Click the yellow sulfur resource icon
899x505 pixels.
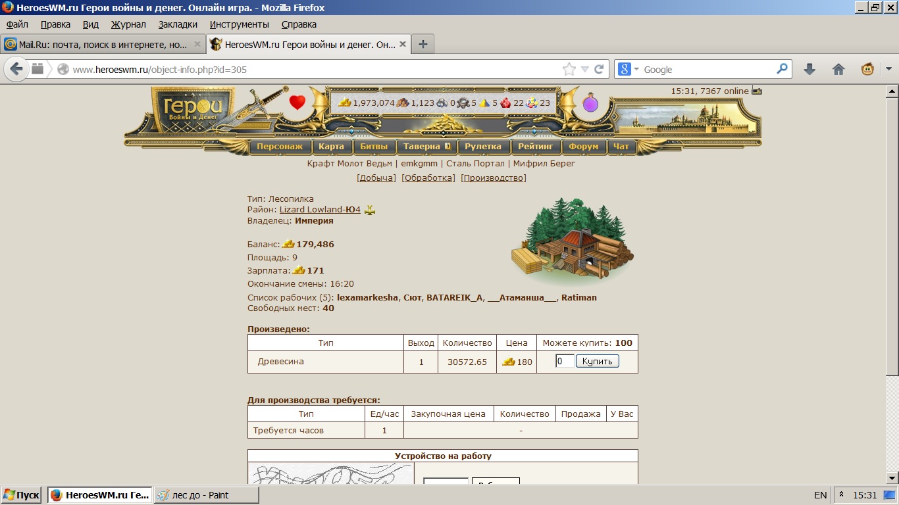(x=484, y=103)
